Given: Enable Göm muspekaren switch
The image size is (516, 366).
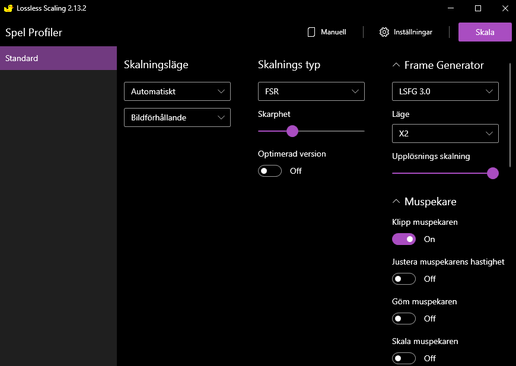Looking at the screenshot, I should [x=404, y=319].
